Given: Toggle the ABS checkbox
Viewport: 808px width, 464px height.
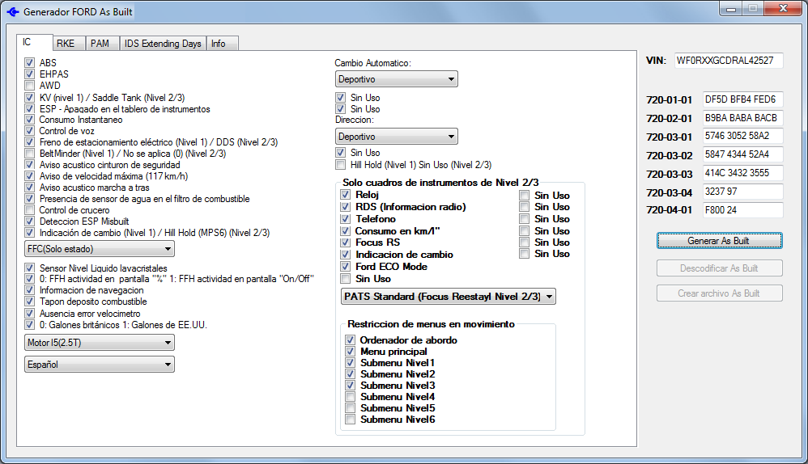Looking at the screenshot, I should coord(30,62).
